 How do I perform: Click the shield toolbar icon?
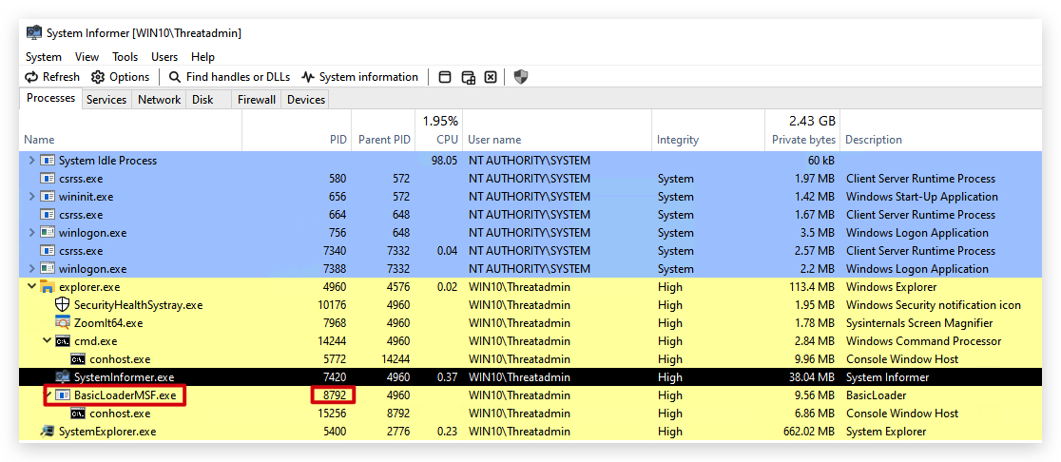click(520, 77)
